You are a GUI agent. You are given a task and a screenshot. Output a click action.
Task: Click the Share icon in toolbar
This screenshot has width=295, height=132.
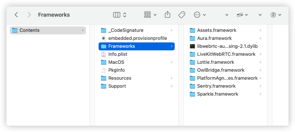point(167,15)
